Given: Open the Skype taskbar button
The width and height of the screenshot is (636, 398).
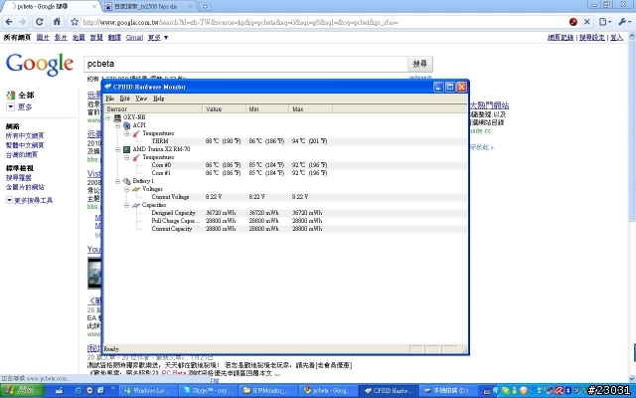Looking at the screenshot, I should coord(209,391).
